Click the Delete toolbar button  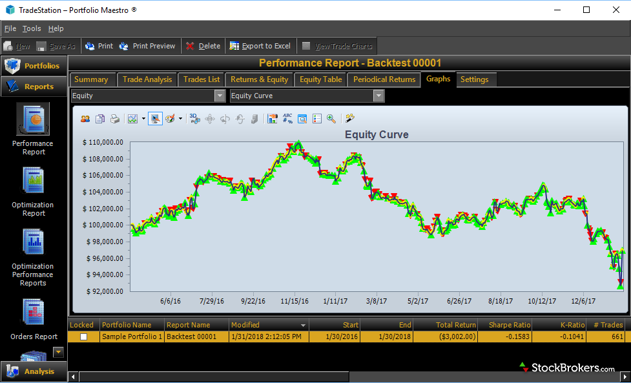pyautogui.click(x=203, y=47)
